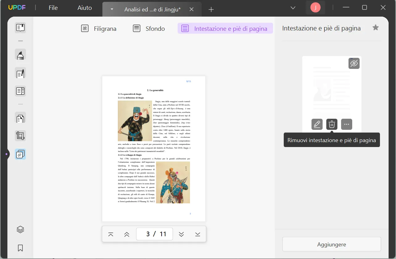Go to the next page
This screenshot has height=259, width=396.
(181, 234)
